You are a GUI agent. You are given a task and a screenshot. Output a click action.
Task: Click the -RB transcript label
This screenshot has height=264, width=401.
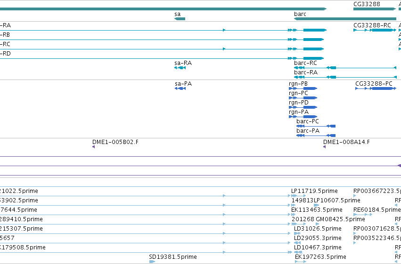[x=5, y=35]
